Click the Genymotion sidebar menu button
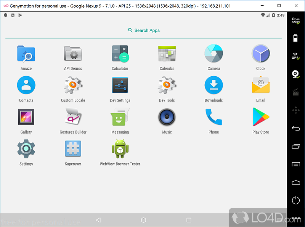Screen dimensions: 305x227 (x=296, y=164)
